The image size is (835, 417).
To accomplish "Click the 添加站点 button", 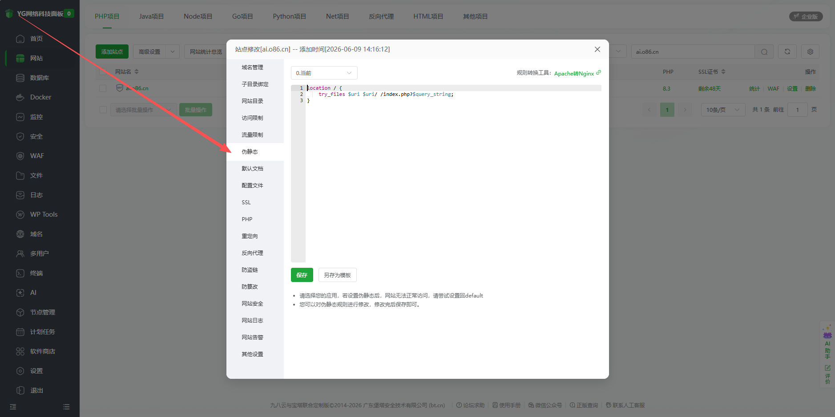I will pos(112,52).
